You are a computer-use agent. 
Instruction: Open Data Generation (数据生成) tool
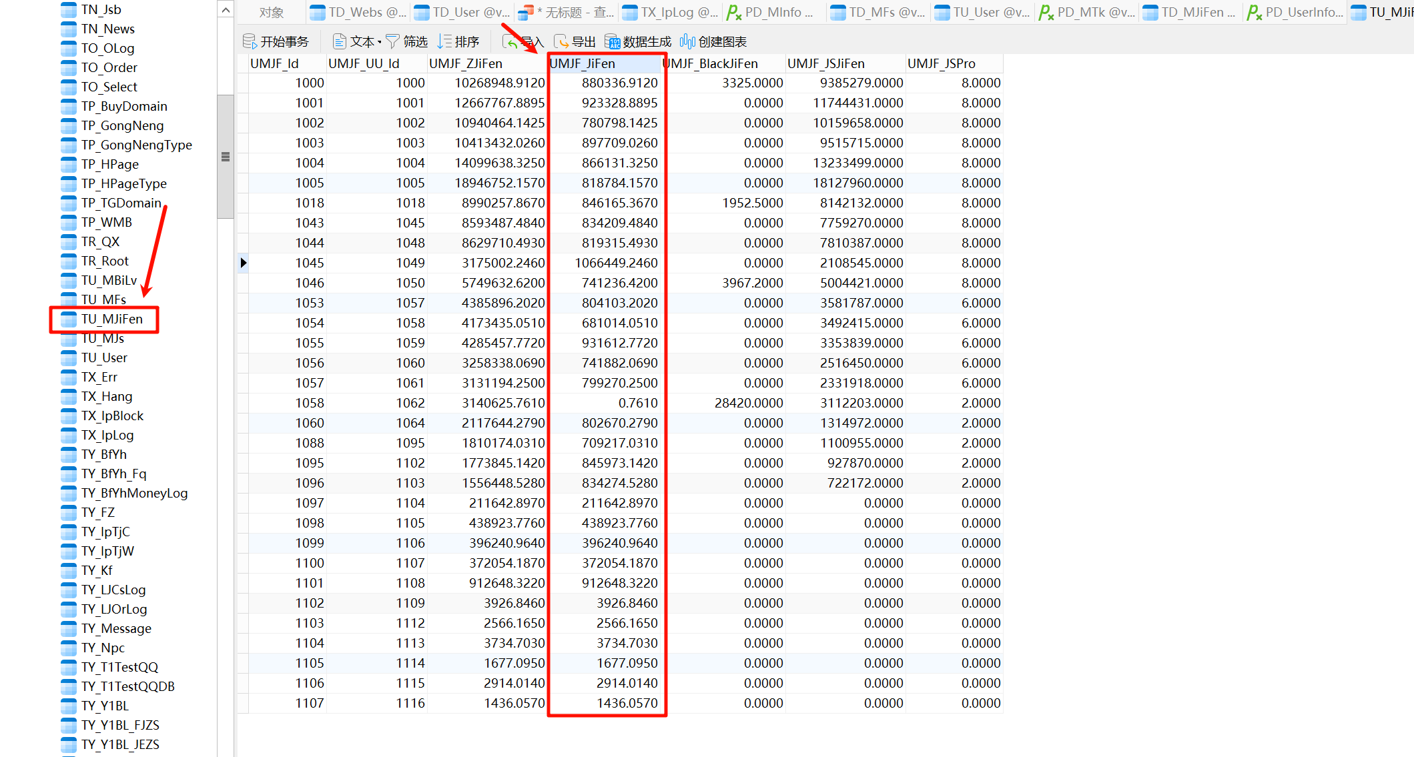click(613, 42)
